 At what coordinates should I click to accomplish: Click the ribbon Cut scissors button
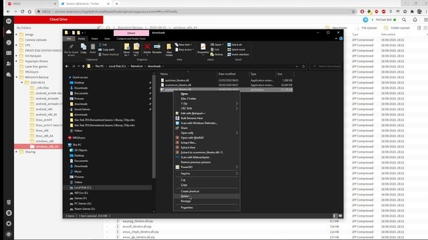[x=102, y=45]
